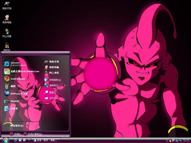The width and height of the screenshot is (191, 143).
Task: Open 我的电脑 in Start menu right column
Action: [52, 67]
